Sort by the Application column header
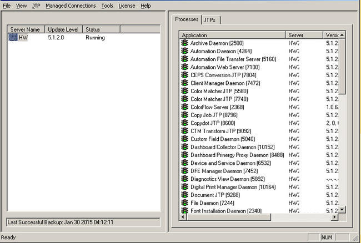This screenshot has height=243, width=361. click(x=232, y=35)
